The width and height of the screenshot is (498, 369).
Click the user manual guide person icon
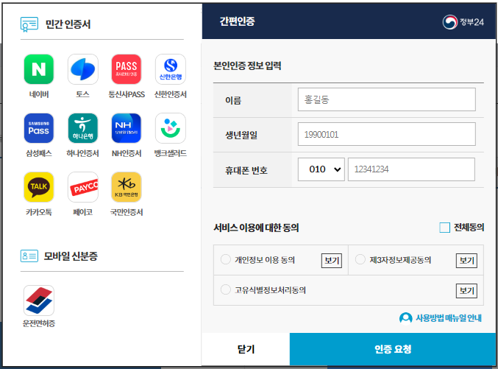405,317
